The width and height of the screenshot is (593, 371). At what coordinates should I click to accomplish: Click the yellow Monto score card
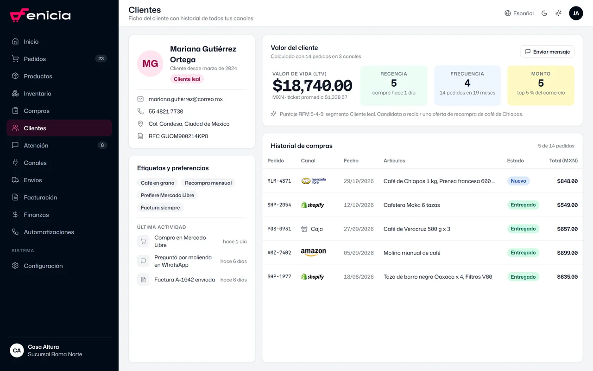pyautogui.click(x=541, y=85)
